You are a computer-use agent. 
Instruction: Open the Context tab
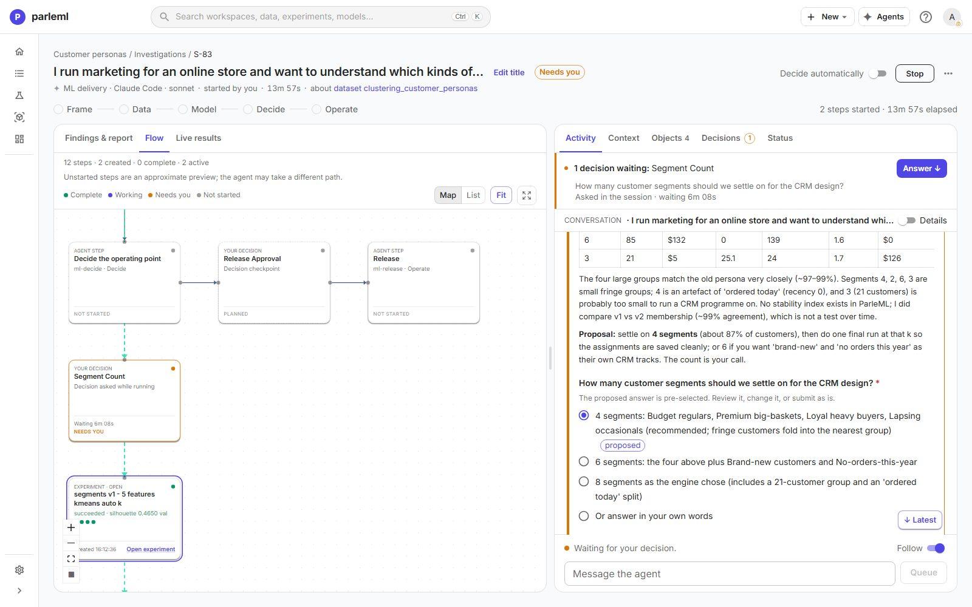point(623,138)
